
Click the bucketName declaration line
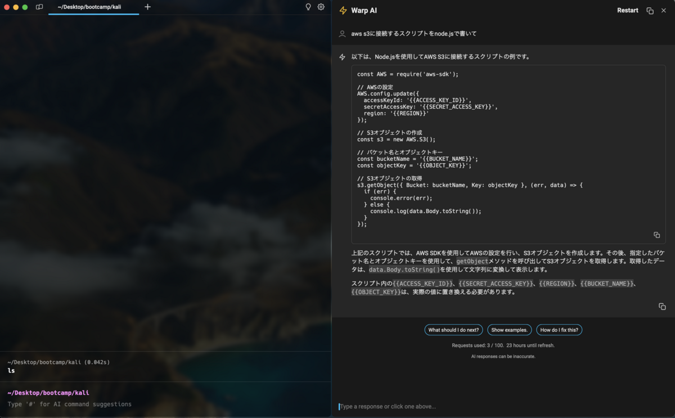[x=417, y=159]
